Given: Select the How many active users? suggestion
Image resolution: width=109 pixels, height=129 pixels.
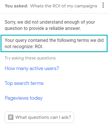Looking at the screenshot, I should tap(32, 68).
